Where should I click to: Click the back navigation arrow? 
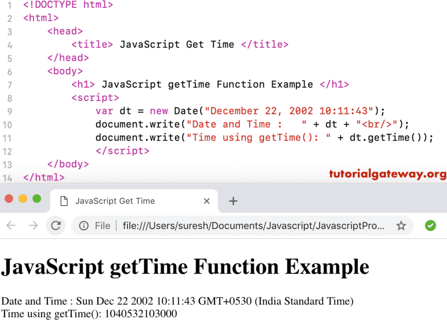click(11, 226)
